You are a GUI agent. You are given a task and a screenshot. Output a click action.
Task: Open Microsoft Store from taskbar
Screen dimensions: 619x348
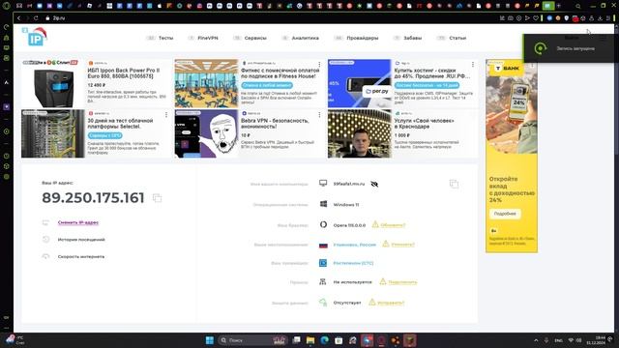click(339, 340)
